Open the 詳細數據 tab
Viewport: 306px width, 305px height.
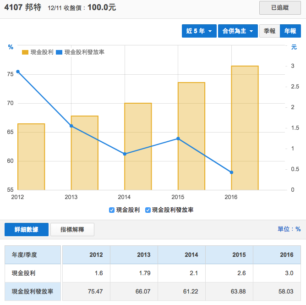coord(26,230)
